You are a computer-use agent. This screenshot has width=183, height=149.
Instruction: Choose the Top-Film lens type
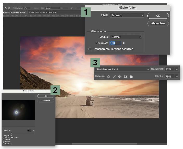pos(3,144)
